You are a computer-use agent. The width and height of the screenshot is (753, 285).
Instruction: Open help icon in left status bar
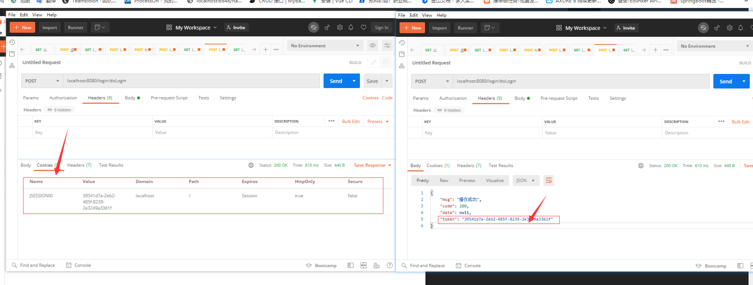[x=390, y=265]
